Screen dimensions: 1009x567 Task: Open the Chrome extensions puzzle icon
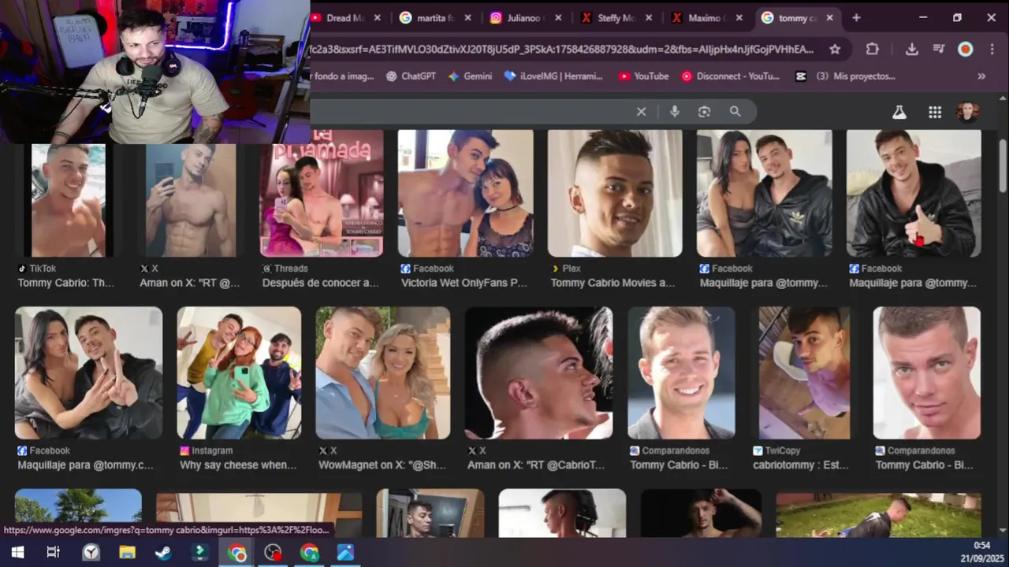[x=872, y=49]
